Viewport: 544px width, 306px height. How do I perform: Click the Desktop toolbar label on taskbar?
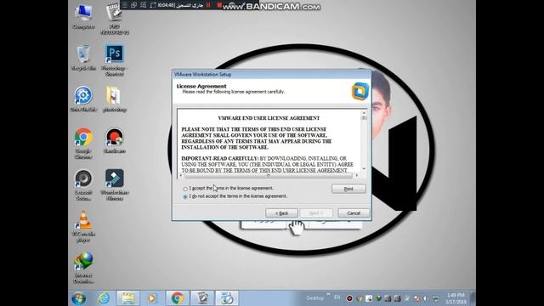(315, 298)
